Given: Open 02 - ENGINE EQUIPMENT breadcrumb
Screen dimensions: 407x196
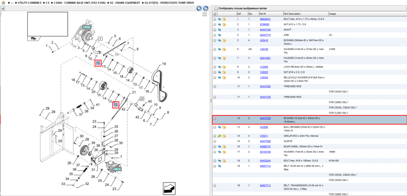Looking at the screenshot, I should [x=125, y=2].
